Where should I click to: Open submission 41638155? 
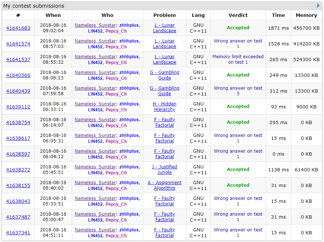pyautogui.click(x=18, y=185)
